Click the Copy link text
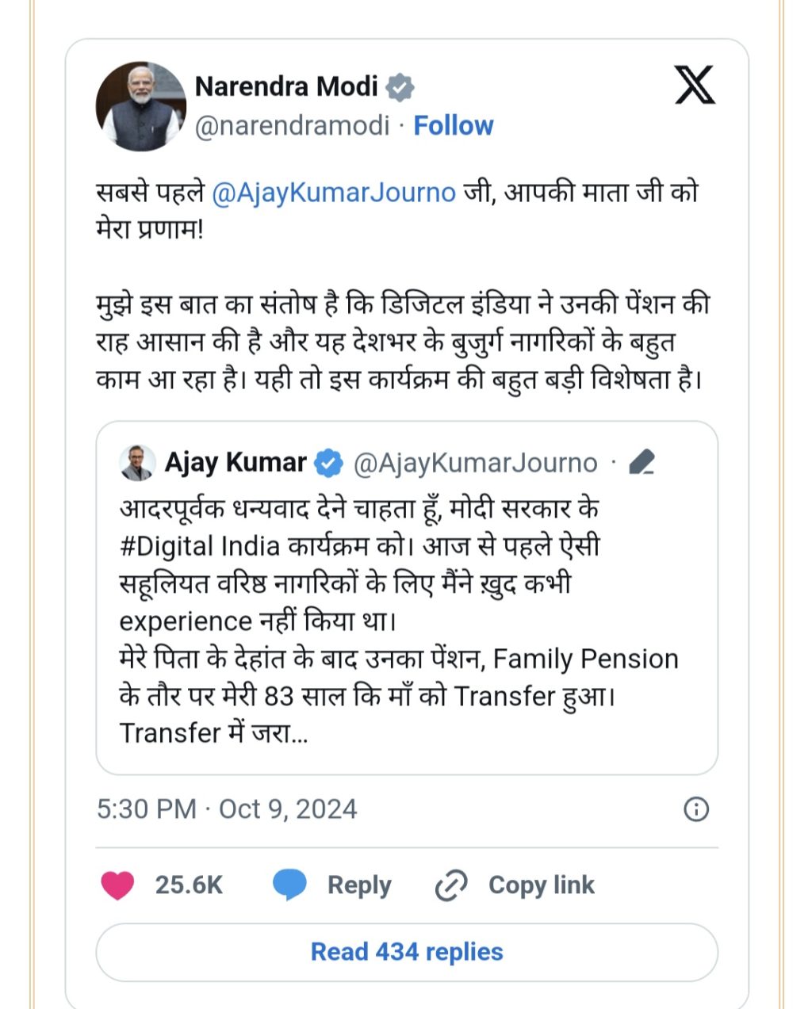 click(542, 885)
